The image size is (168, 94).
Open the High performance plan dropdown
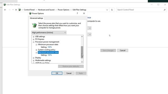[49, 32]
